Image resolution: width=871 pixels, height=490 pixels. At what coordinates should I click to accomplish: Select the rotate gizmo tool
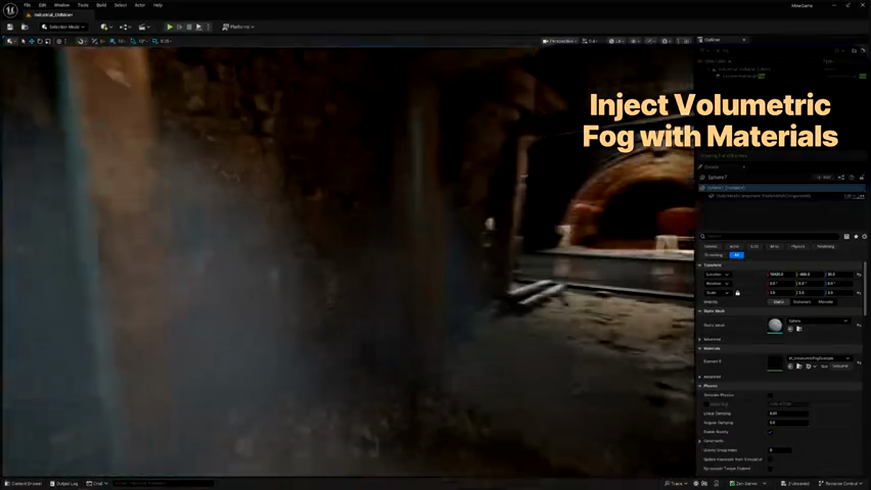[x=39, y=41]
